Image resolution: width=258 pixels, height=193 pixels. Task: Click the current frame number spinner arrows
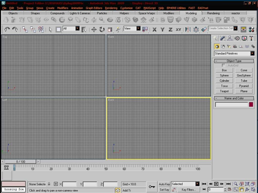coord(225,189)
